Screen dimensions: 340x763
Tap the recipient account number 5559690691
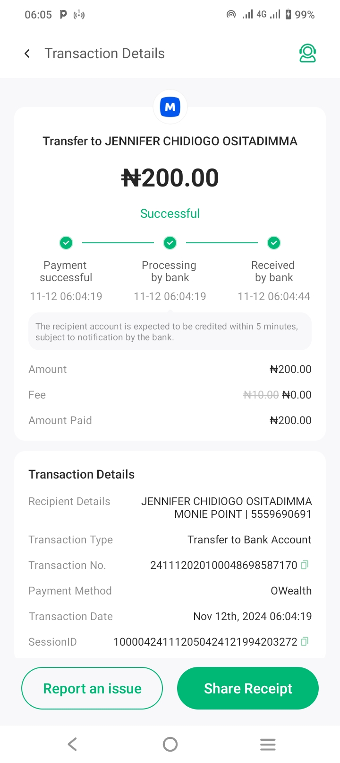click(281, 514)
